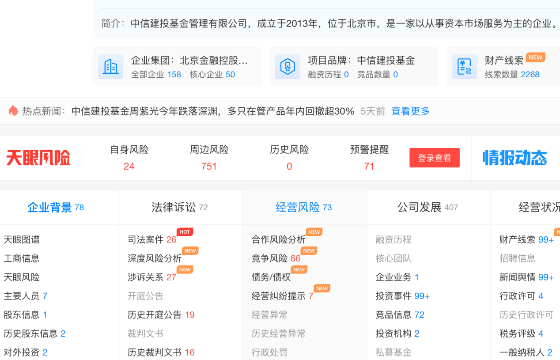Click the 融资历程 0 count
560x360 pixels.
[328, 75]
